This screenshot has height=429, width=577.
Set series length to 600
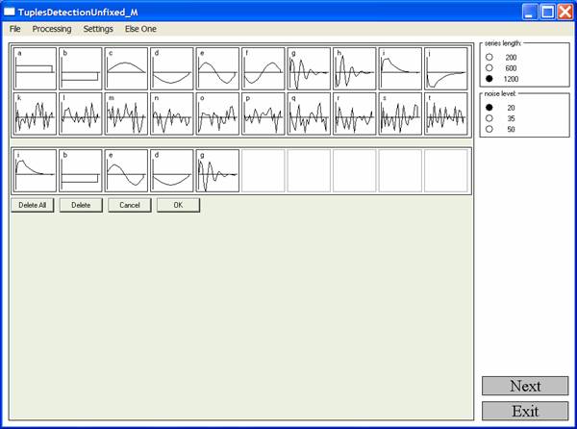(489, 68)
